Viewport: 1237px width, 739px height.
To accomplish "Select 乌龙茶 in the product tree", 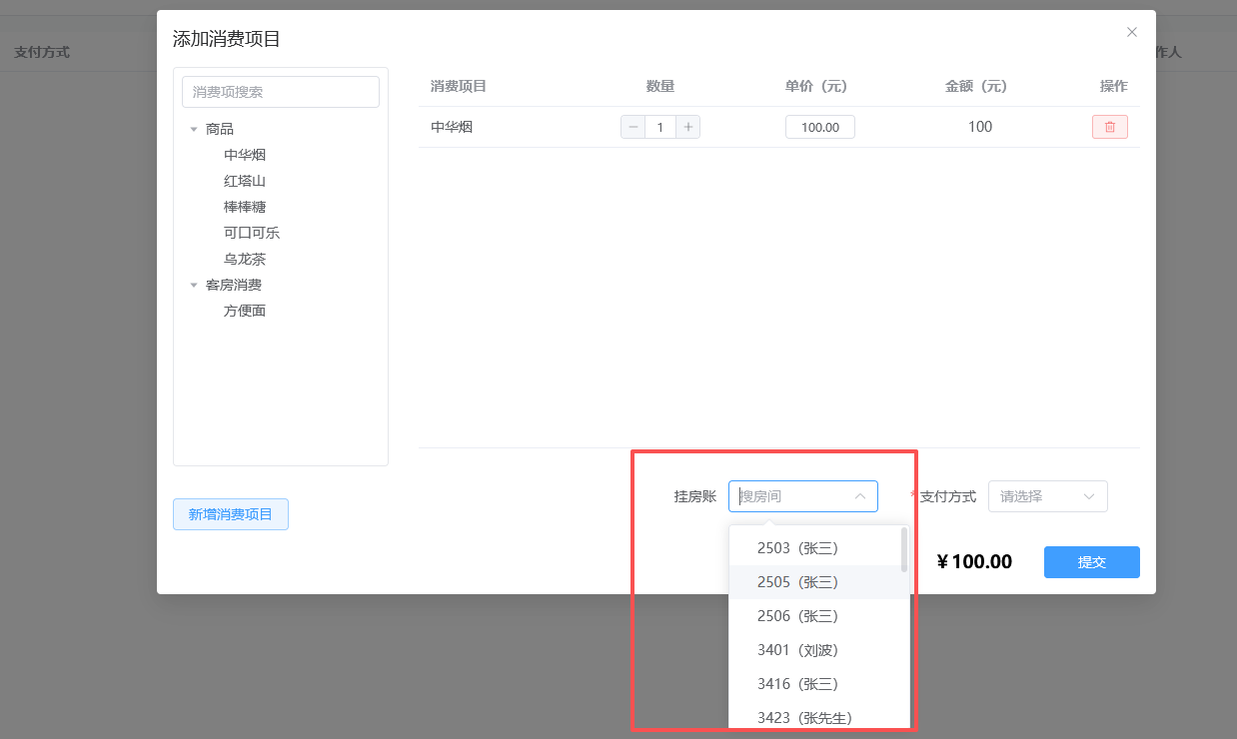I will [245, 259].
